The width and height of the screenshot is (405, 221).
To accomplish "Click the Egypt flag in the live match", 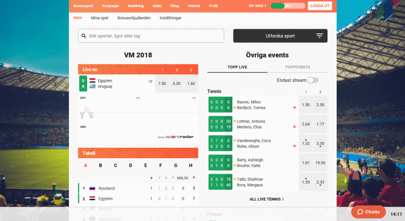I will pyautogui.click(x=93, y=80).
